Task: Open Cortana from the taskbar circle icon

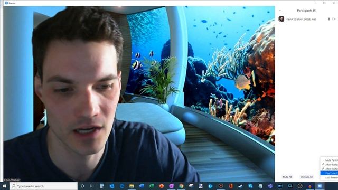Action: 82,186
